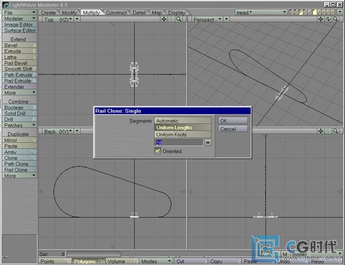The height and width of the screenshot is (265, 345).
Task: Switch to the Modify tab
Action: coord(69,13)
